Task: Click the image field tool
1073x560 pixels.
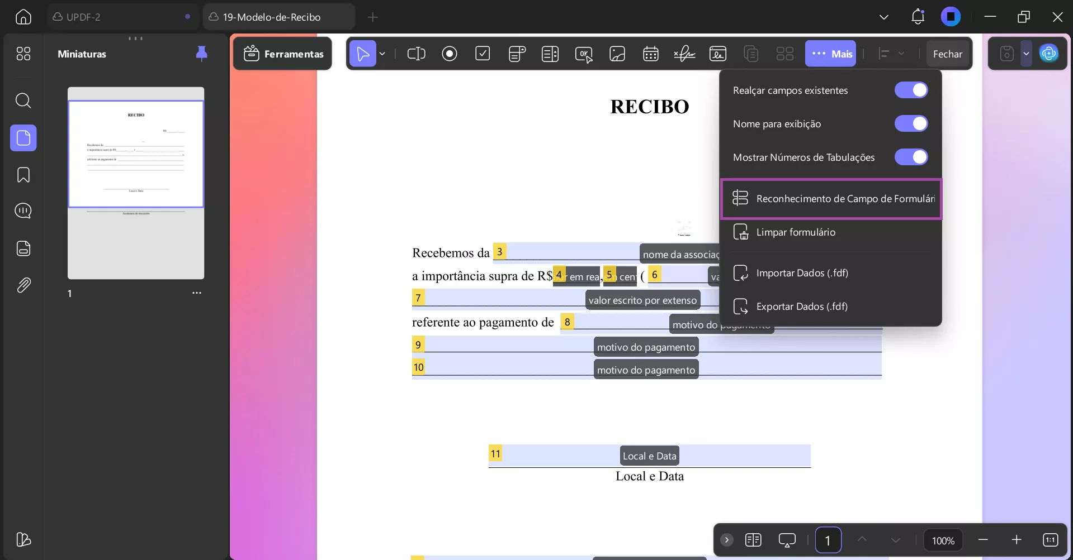Action: pos(617,54)
